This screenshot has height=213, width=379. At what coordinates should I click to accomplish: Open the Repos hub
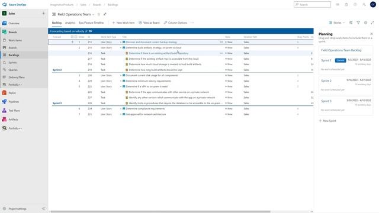(x=12, y=93)
